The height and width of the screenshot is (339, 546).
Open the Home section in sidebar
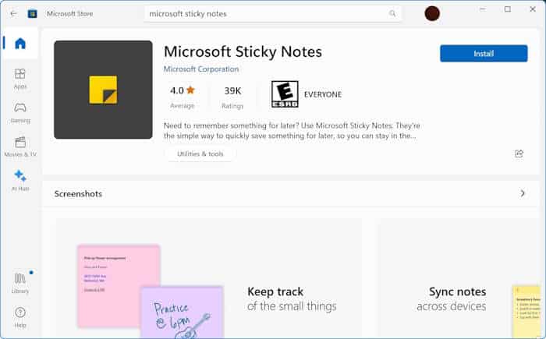[x=20, y=43]
